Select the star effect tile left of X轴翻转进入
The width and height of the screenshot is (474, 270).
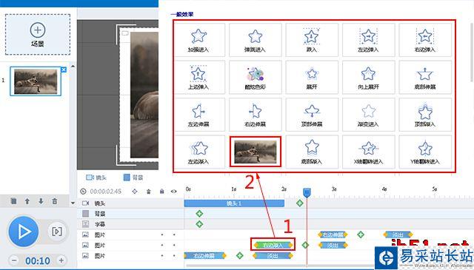pyautogui.click(x=311, y=152)
